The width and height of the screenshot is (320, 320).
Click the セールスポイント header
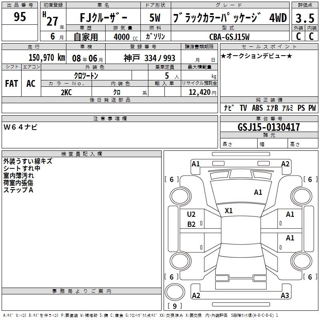pos(269,46)
